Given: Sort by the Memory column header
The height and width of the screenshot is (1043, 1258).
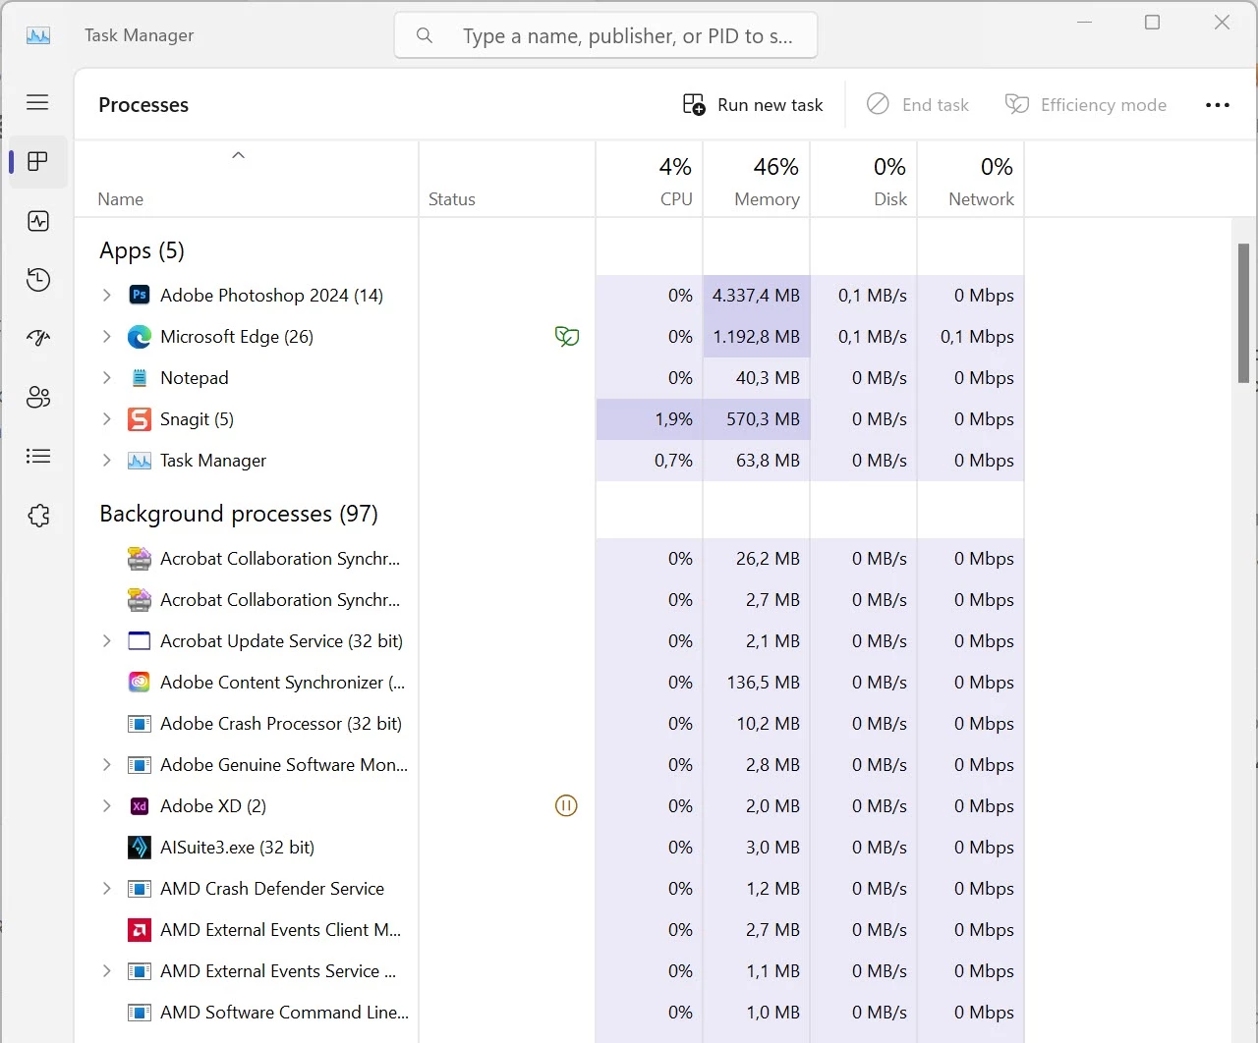Looking at the screenshot, I should click(757, 180).
